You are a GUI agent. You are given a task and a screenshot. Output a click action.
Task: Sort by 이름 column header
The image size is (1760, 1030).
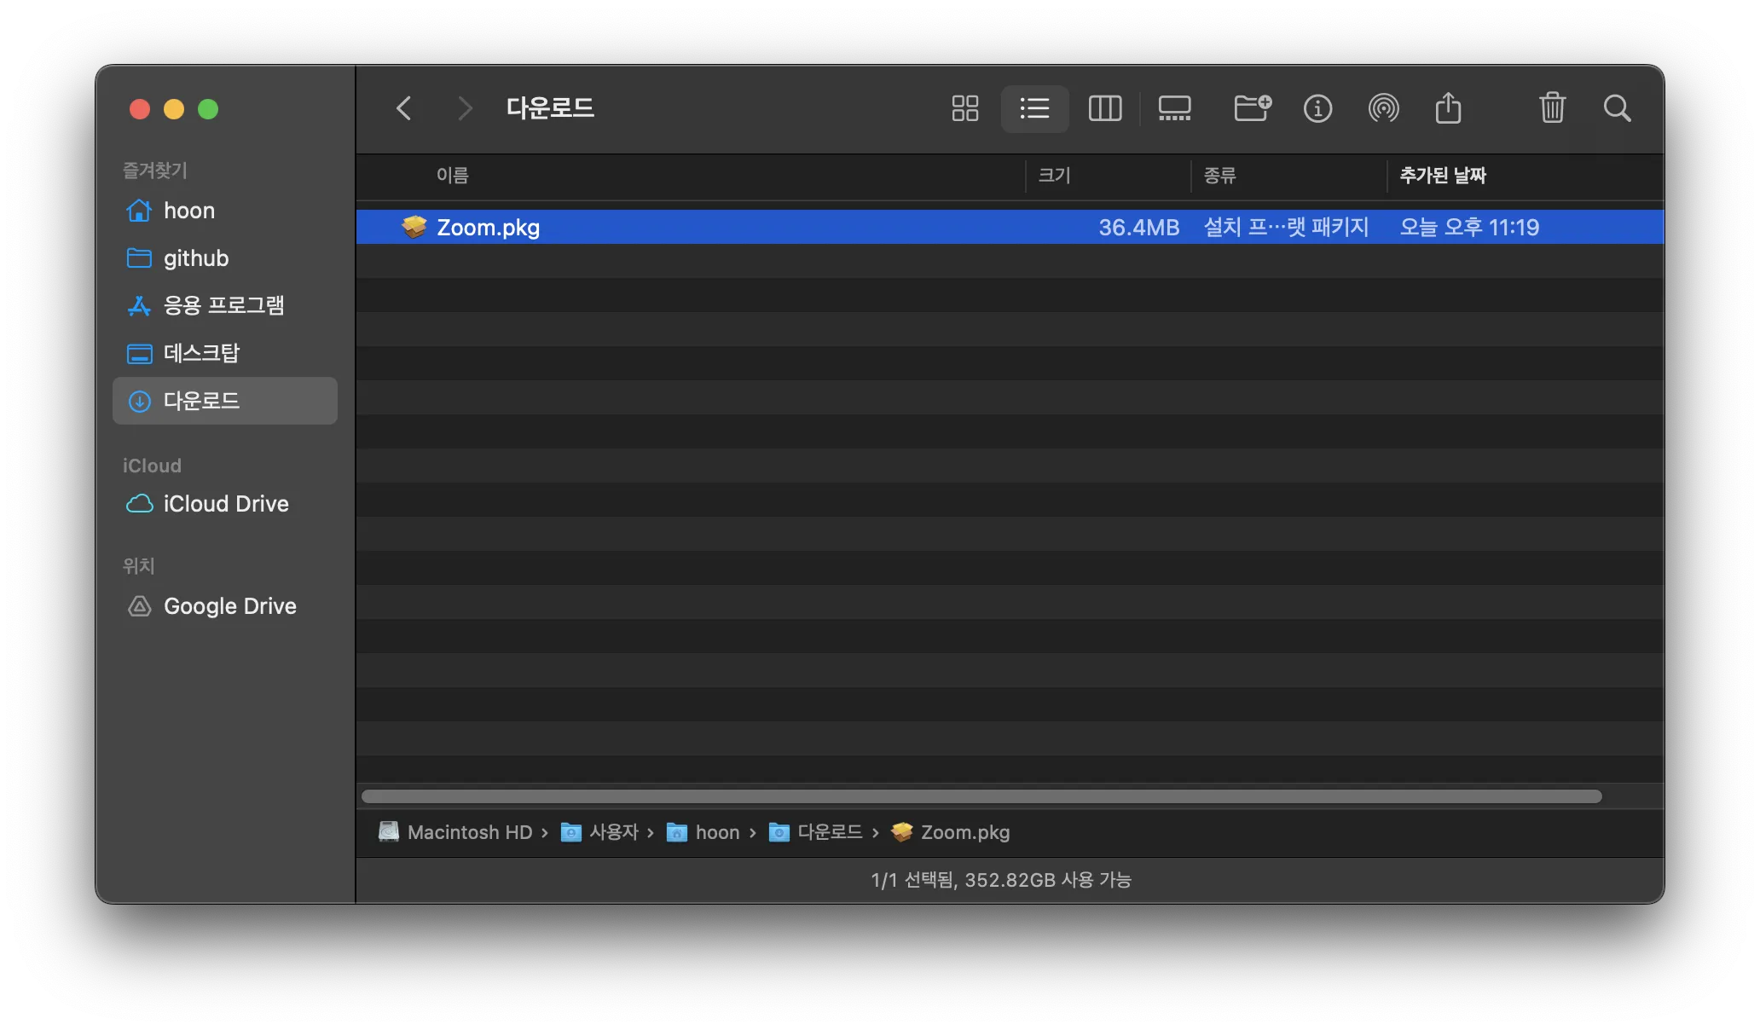[x=452, y=176]
